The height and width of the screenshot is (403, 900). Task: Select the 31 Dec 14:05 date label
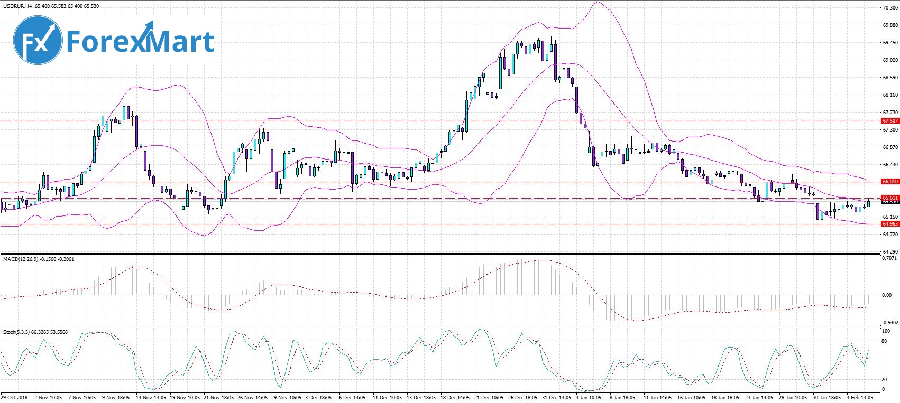coord(557,398)
